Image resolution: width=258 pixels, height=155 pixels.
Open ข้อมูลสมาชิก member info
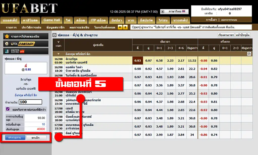[55, 27]
